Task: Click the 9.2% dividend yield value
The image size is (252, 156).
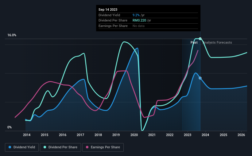Action: 136,15
